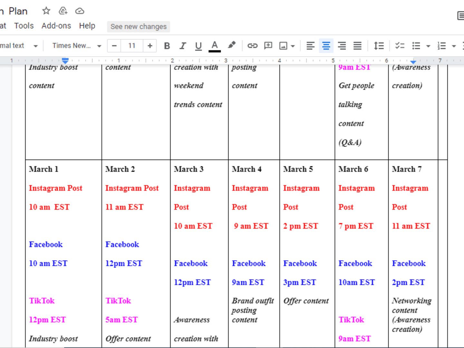Click 11 am EST under March 2

point(124,207)
